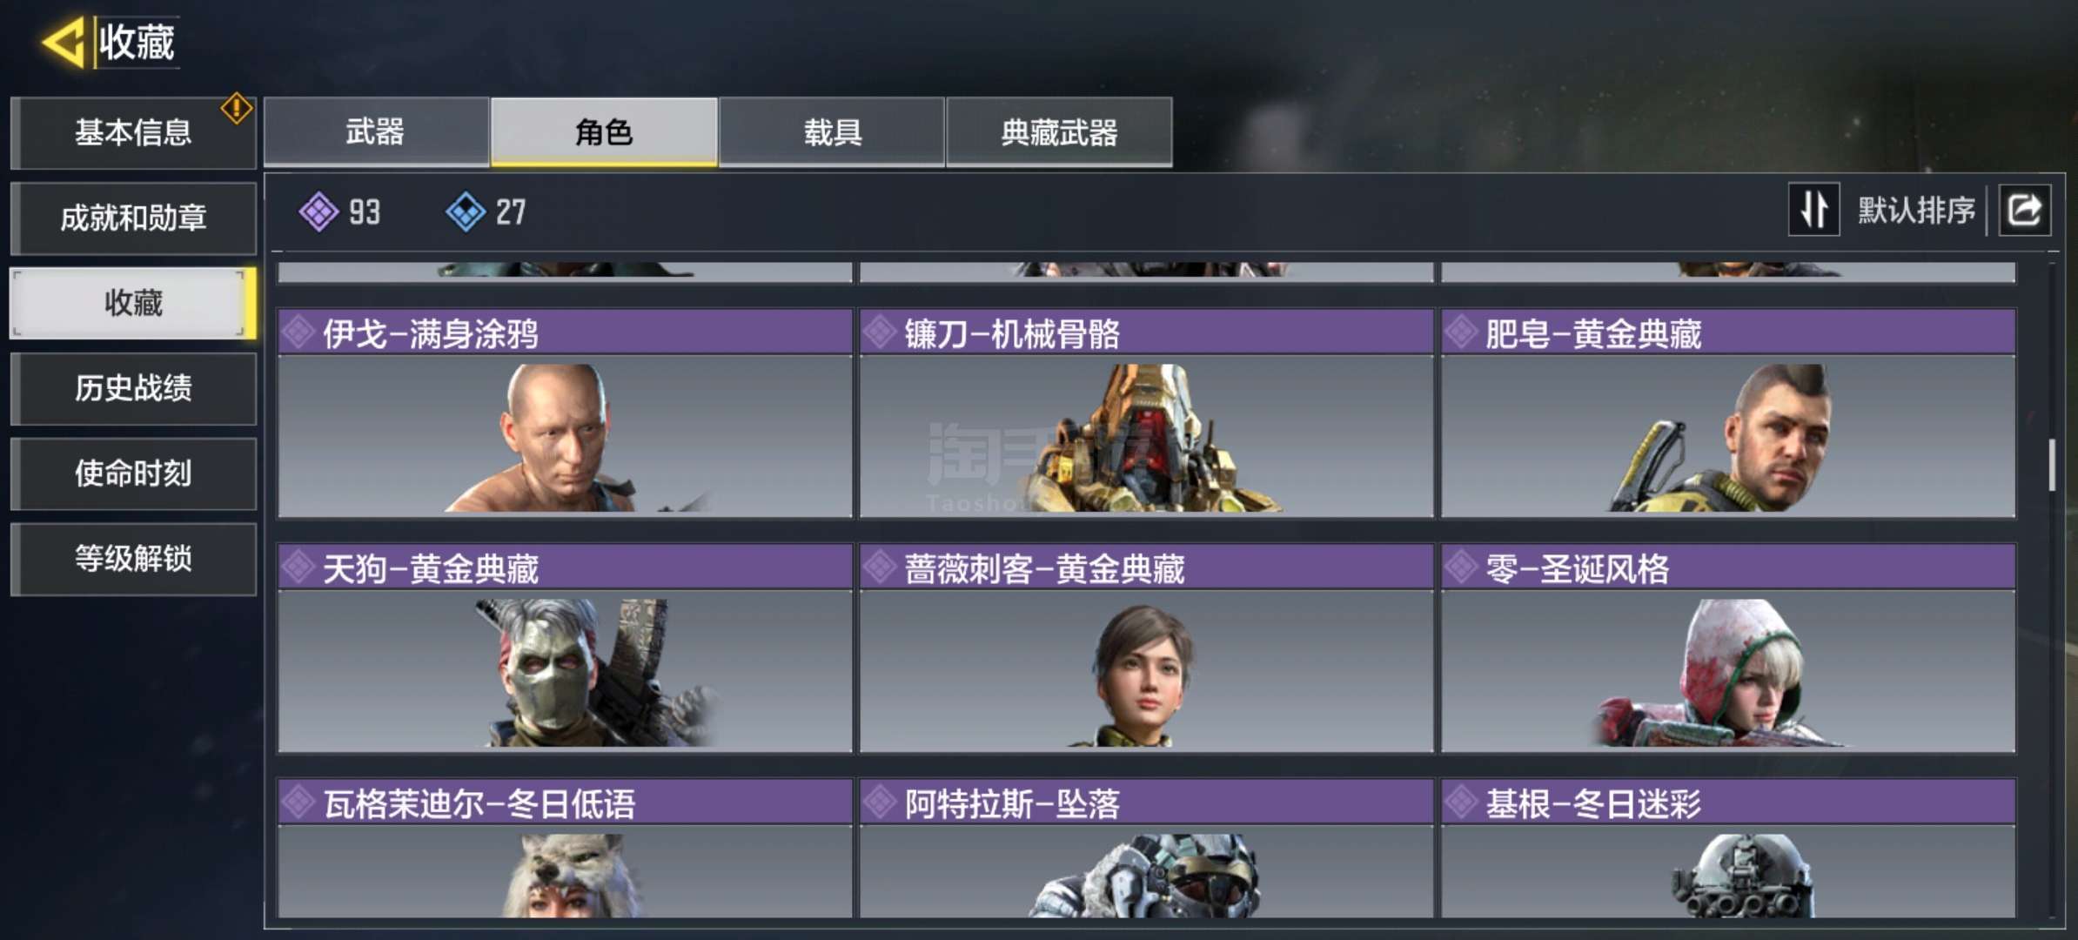
Task: Click the purple epic diamond icon
Action: [x=318, y=211]
